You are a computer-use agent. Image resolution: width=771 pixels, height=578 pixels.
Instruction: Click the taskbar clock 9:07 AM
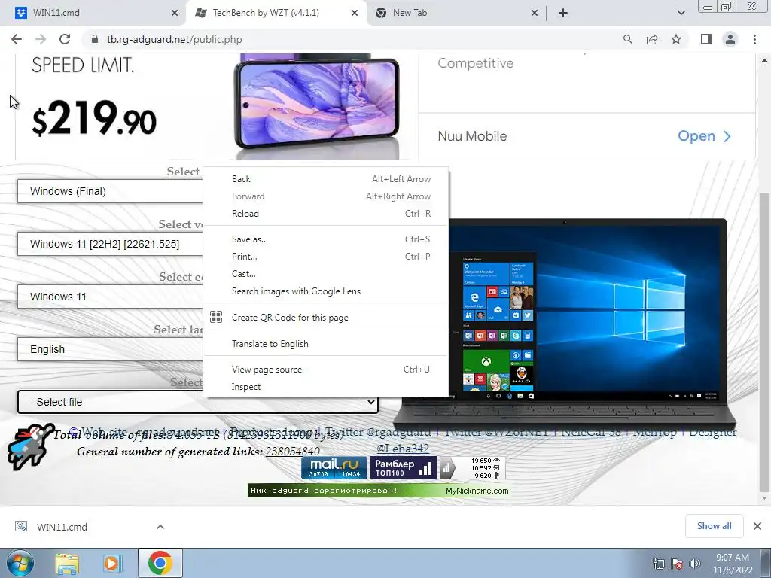point(733,558)
